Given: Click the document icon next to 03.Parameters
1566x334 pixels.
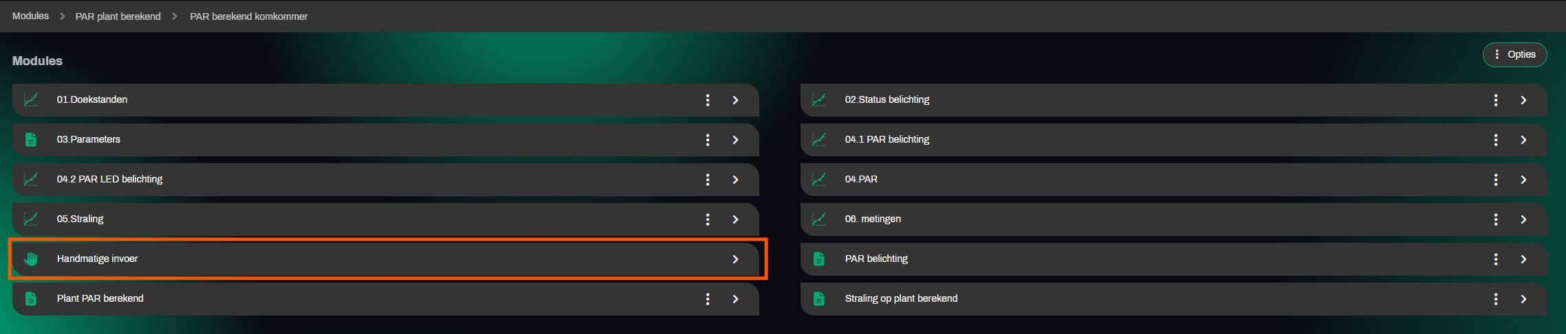Looking at the screenshot, I should (31, 140).
